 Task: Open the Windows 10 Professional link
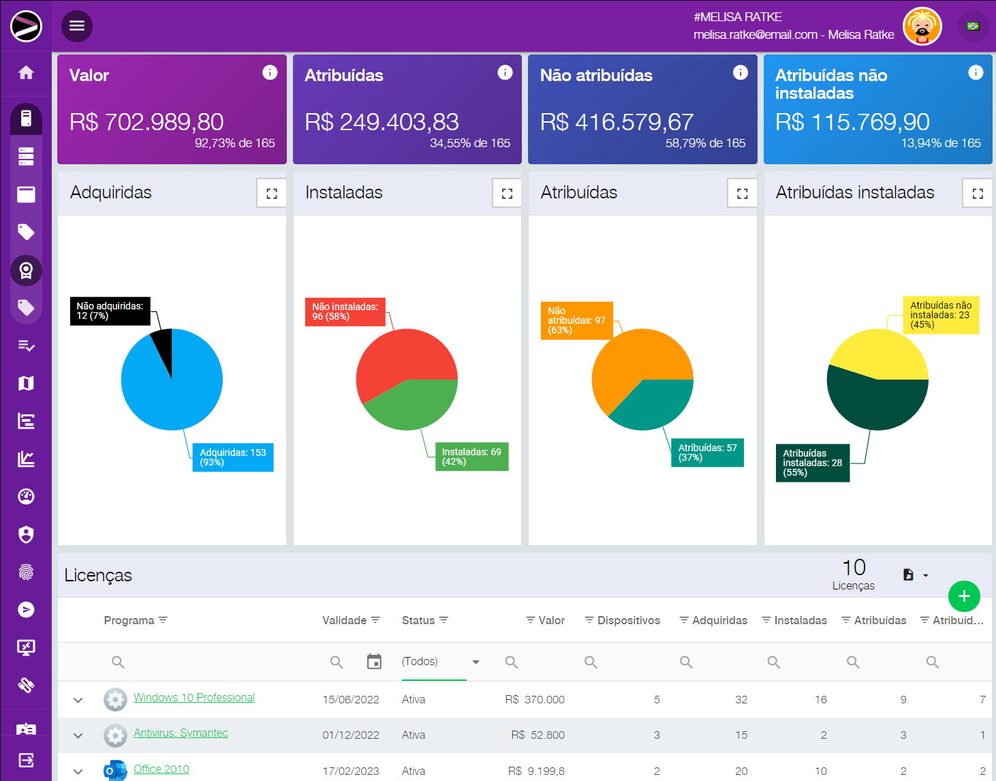point(193,697)
